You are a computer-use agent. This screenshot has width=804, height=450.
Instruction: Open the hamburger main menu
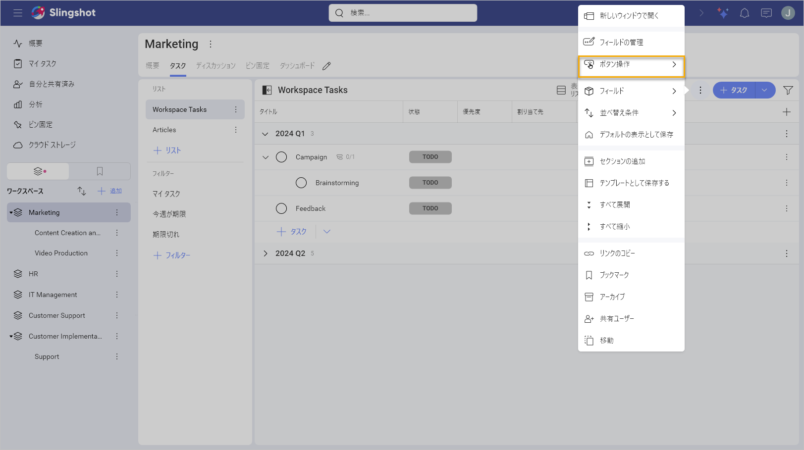coord(18,13)
